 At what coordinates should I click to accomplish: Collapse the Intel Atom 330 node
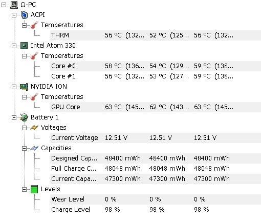(x=14, y=46)
